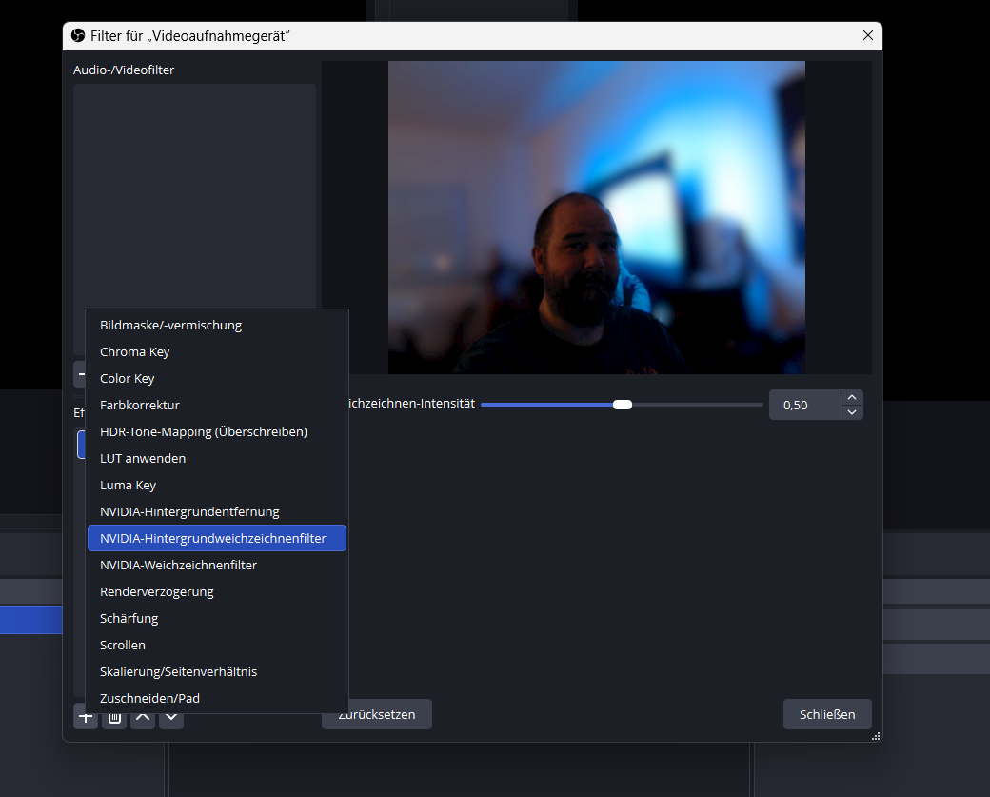Select NVIDIA-Hintergrundweichzeichnenfilter from menu
The image size is (990, 797).
pos(216,538)
